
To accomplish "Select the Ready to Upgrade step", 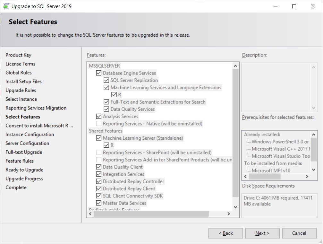I will 24,170.
